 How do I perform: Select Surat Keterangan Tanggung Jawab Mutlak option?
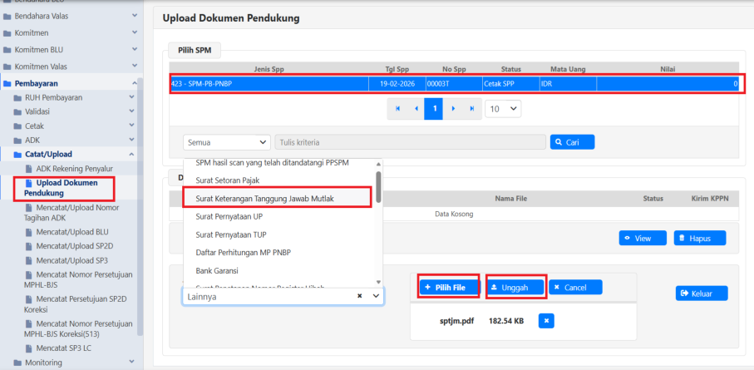[274, 197]
